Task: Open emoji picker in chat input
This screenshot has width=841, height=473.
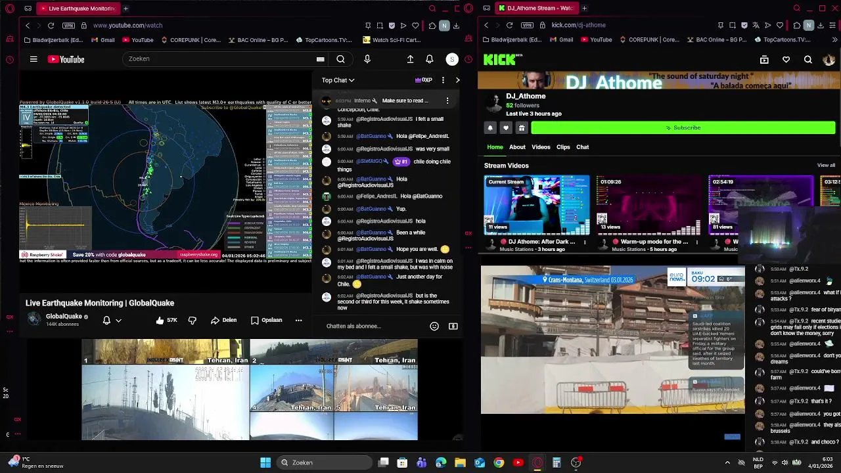Action: [434, 326]
